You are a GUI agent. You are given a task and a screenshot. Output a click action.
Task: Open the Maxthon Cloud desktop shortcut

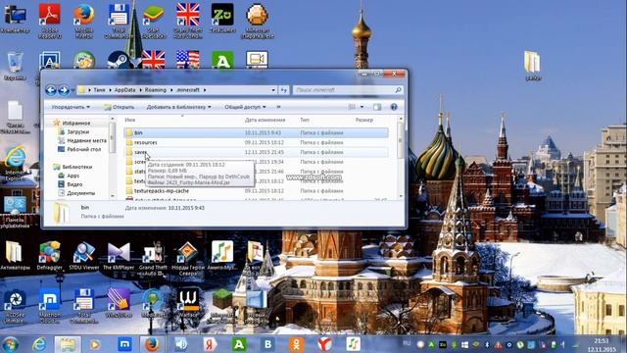click(50, 306)
